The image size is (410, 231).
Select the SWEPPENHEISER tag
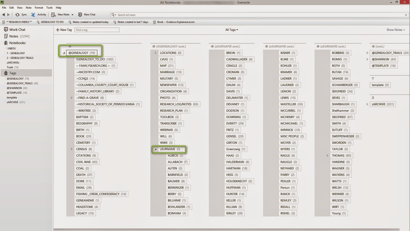coord(346,136)
